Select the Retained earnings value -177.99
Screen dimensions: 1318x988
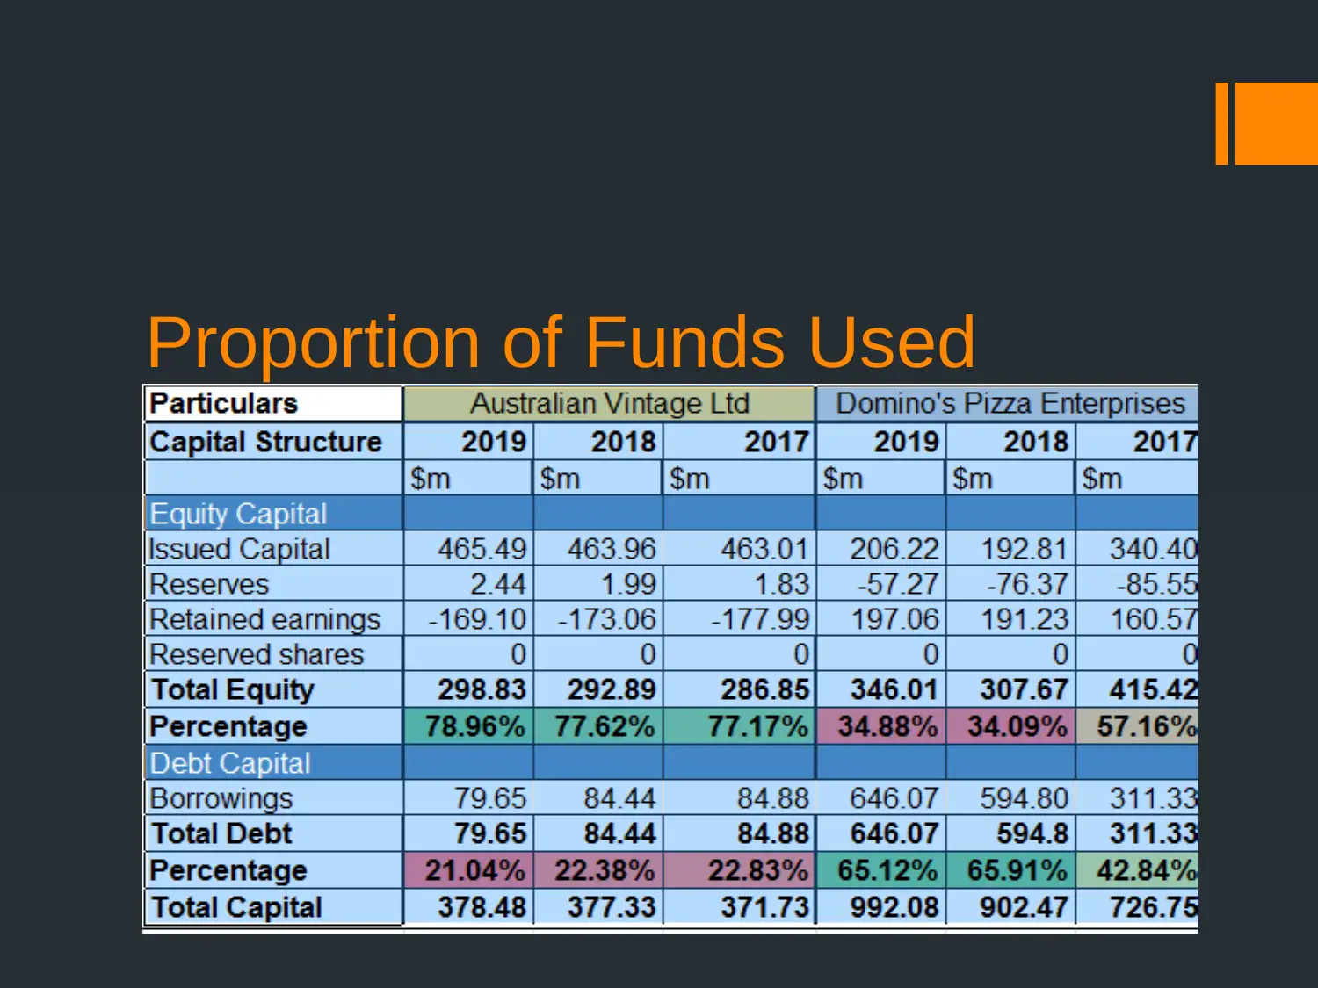[x=760, y=619]
